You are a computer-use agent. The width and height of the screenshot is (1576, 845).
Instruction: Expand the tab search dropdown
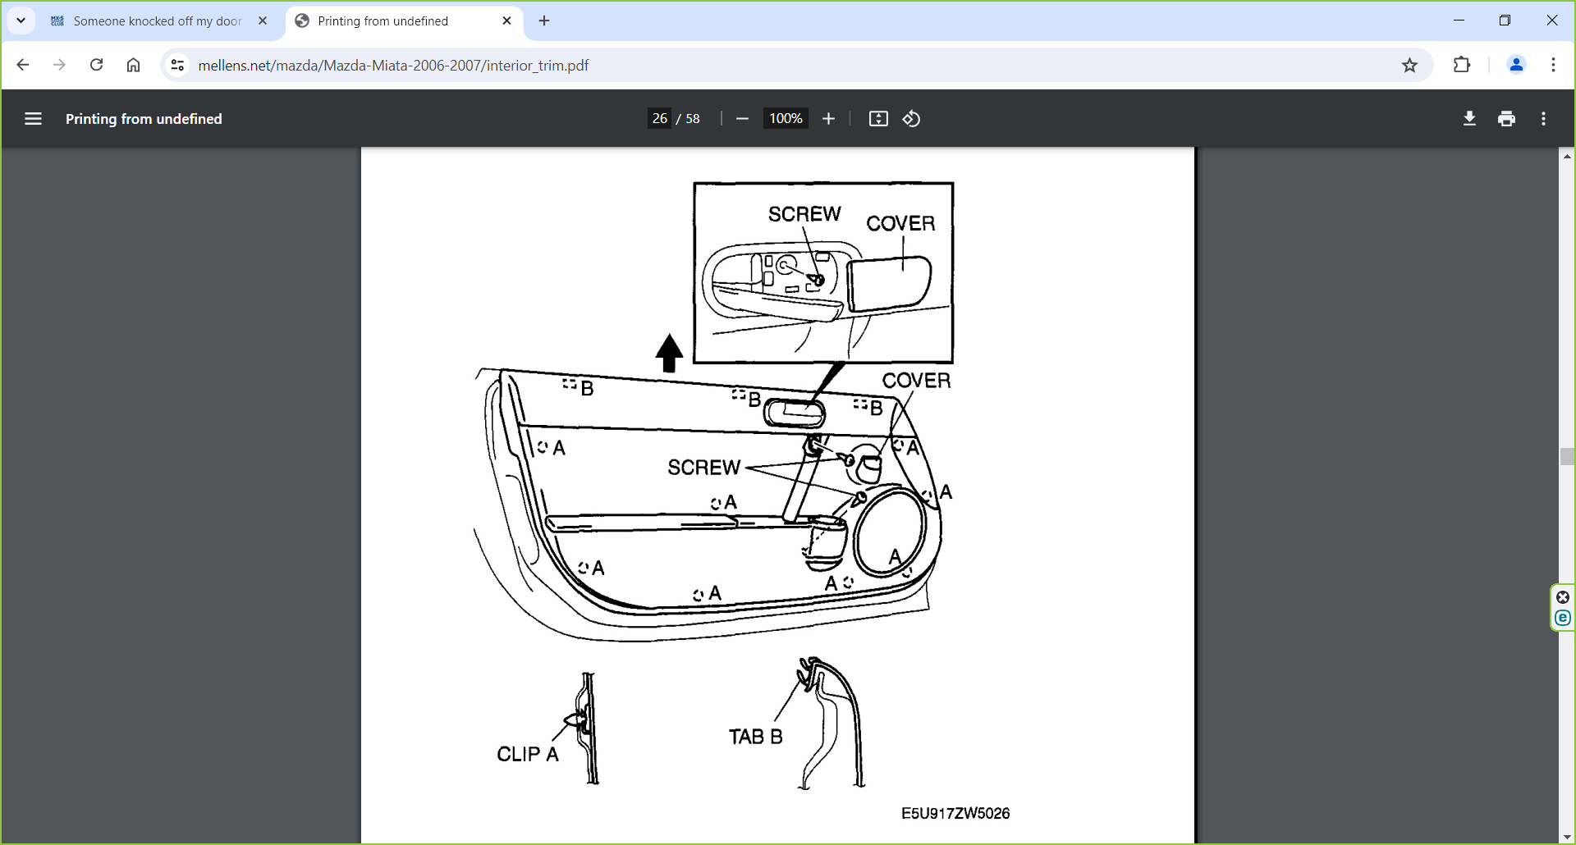tap(21, 21)
